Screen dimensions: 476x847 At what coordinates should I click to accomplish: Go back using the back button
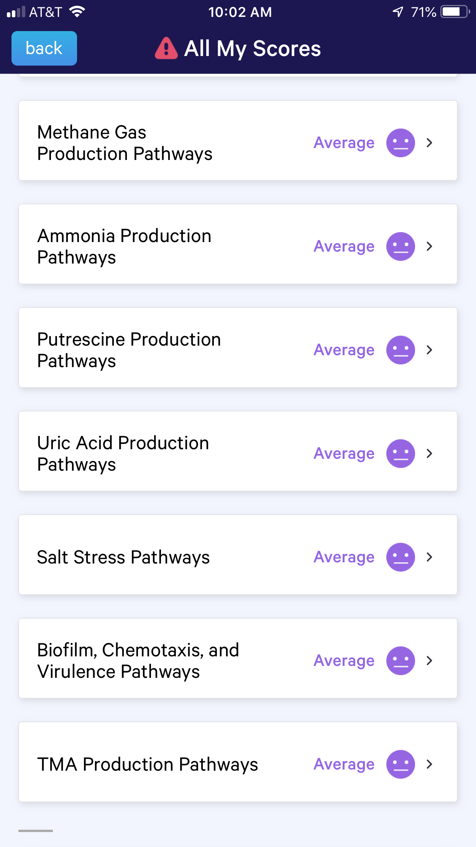tap(44, 48)
